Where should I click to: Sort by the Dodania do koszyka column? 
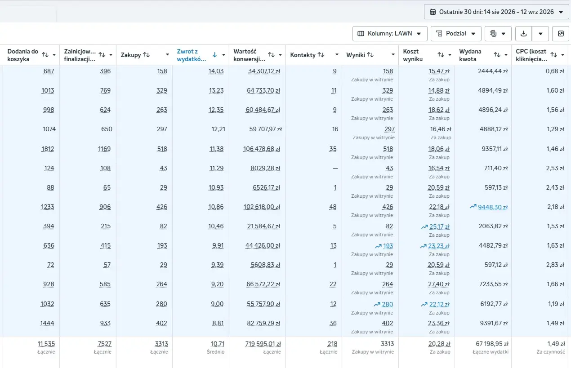tap(45, 55)
